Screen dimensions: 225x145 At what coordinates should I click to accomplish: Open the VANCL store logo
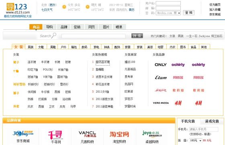[x=87, y=134]
